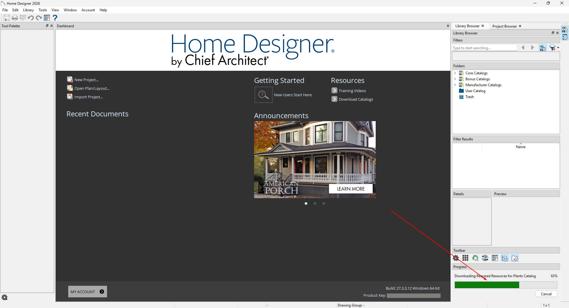The width and height of the screenshot is (569, 308).
Task: Go back with the left arrow in Filters
Action: (523, 48)
